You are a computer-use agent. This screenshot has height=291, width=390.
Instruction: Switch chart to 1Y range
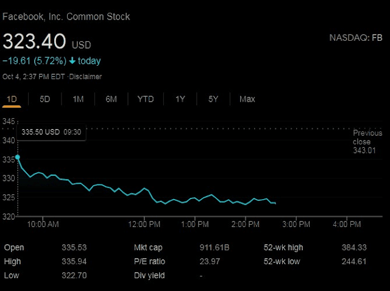(x=180, y=99)
